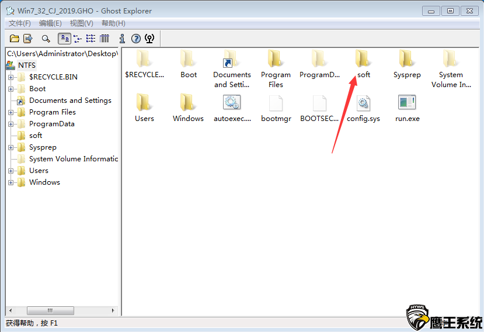Switch to Small Icons view
Screen dimensions: 484x332
pos(78,39)
